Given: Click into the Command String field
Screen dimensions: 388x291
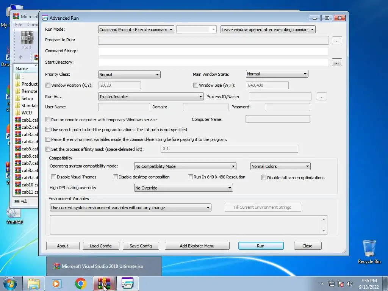Looking at the screenshot, I should point(213,51).
